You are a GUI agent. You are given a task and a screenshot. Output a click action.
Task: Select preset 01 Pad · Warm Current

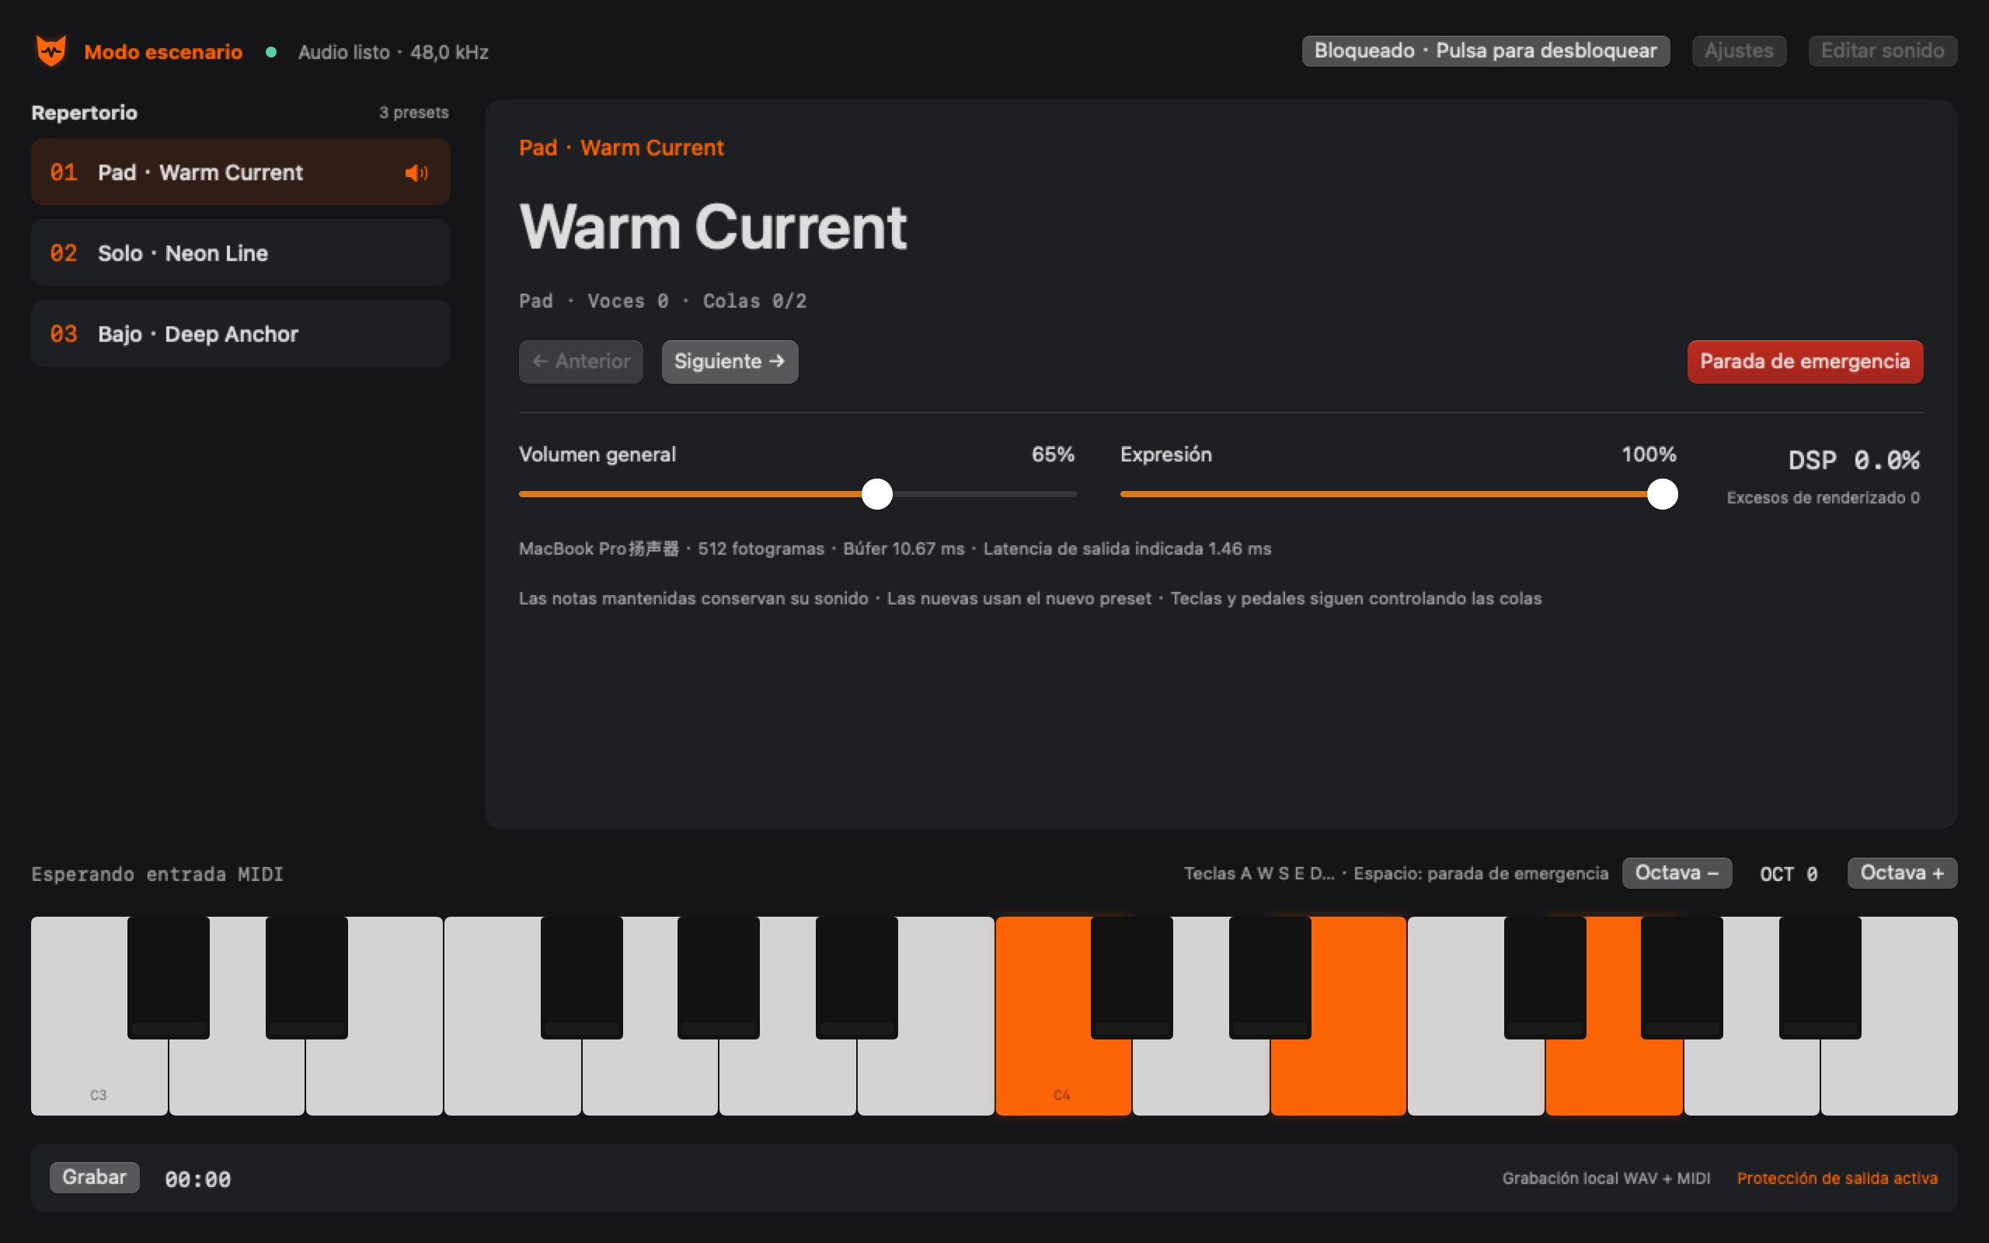(x=240, y=172)
